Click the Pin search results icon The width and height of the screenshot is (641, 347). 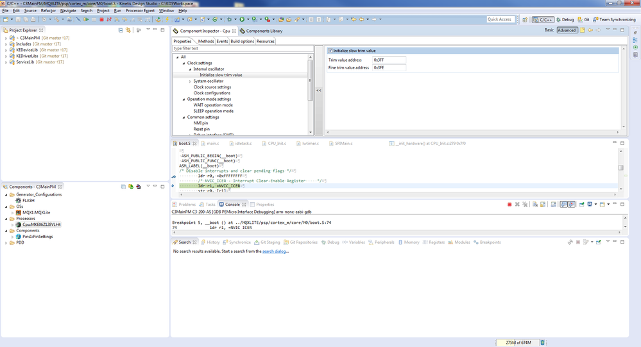(599, 242)
